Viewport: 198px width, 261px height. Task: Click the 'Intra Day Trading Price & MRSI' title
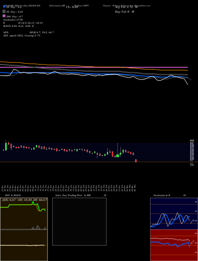(81, 195)
